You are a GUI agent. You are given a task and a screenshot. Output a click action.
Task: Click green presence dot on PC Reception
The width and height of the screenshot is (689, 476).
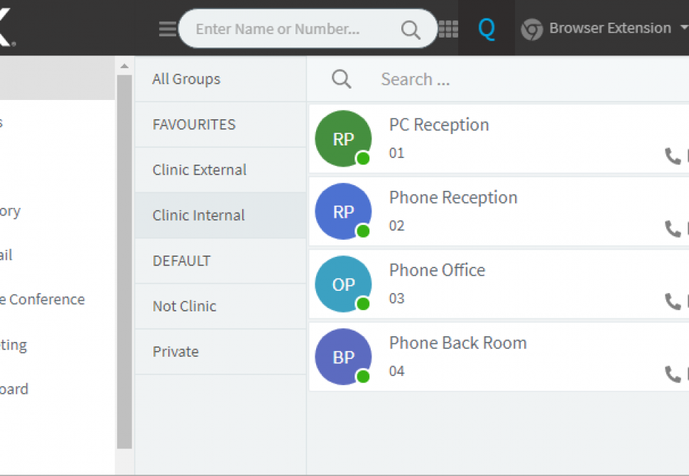[x=362, y=159]
